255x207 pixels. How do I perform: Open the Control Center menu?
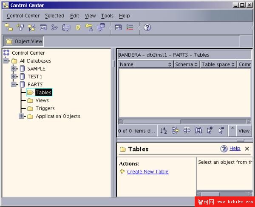pos(23,16)
